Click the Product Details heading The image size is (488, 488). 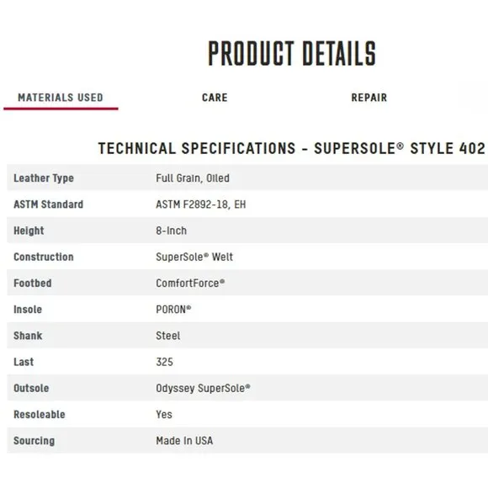pyautogui.click(x=292, y=53)
